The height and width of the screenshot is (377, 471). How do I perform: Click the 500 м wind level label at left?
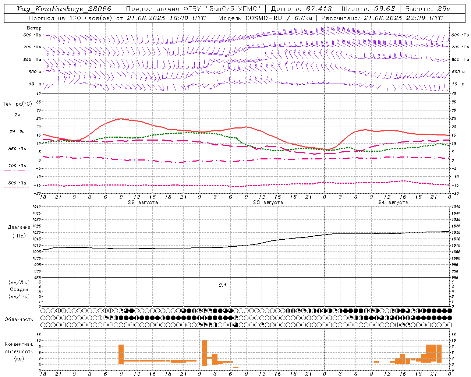(x=35, y=72)
